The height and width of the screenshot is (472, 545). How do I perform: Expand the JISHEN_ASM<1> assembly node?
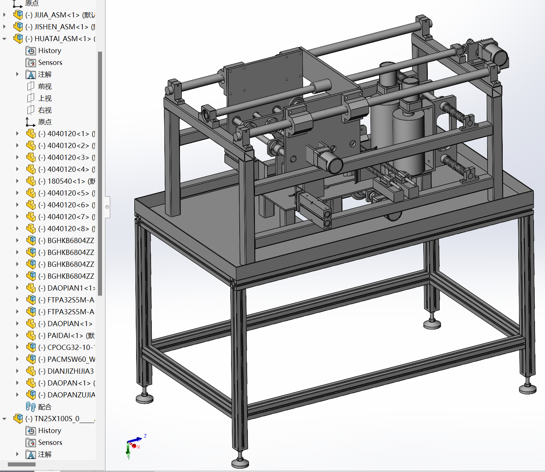coord(4,27)
